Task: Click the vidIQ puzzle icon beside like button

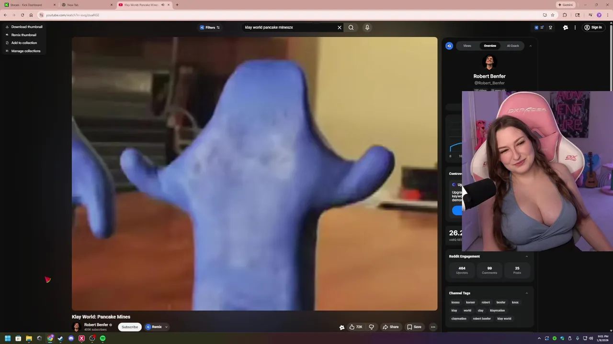Action: pos(341,327)
